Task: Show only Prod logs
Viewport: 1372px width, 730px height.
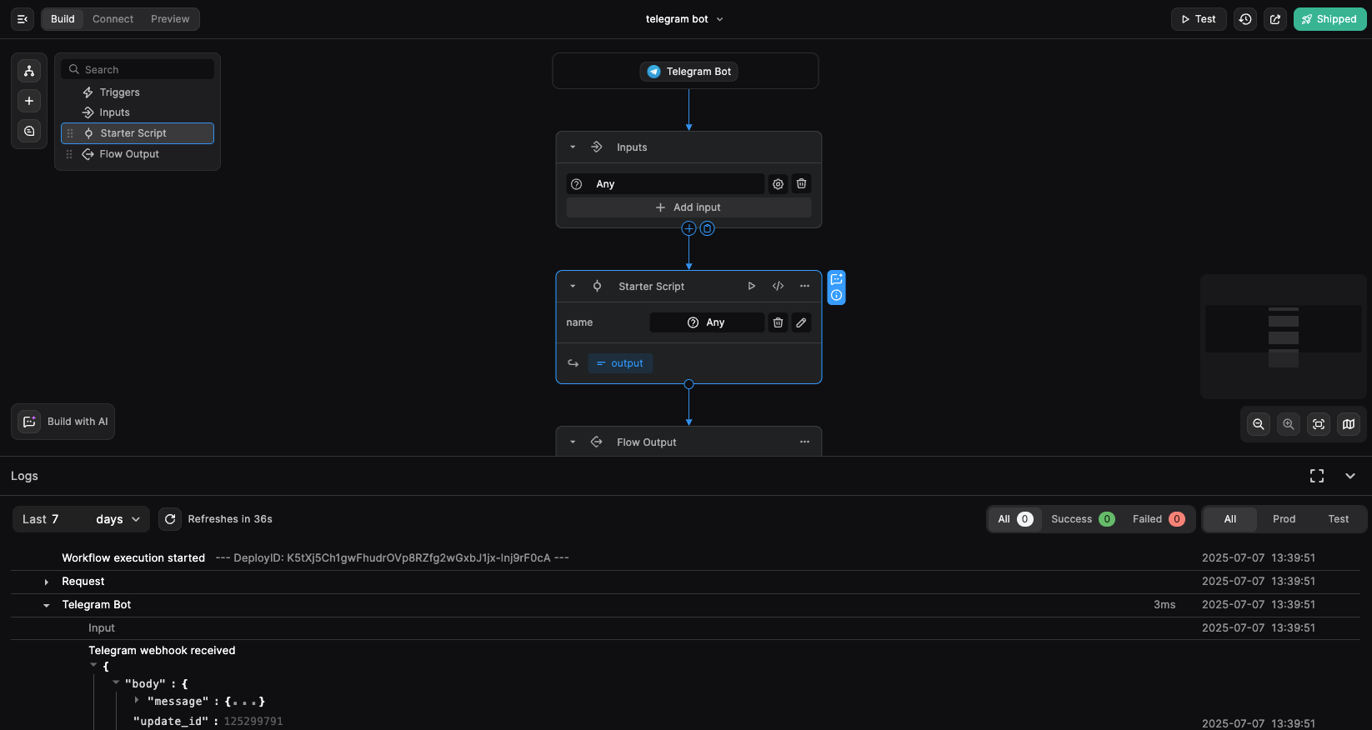Action: point(1284,519)
